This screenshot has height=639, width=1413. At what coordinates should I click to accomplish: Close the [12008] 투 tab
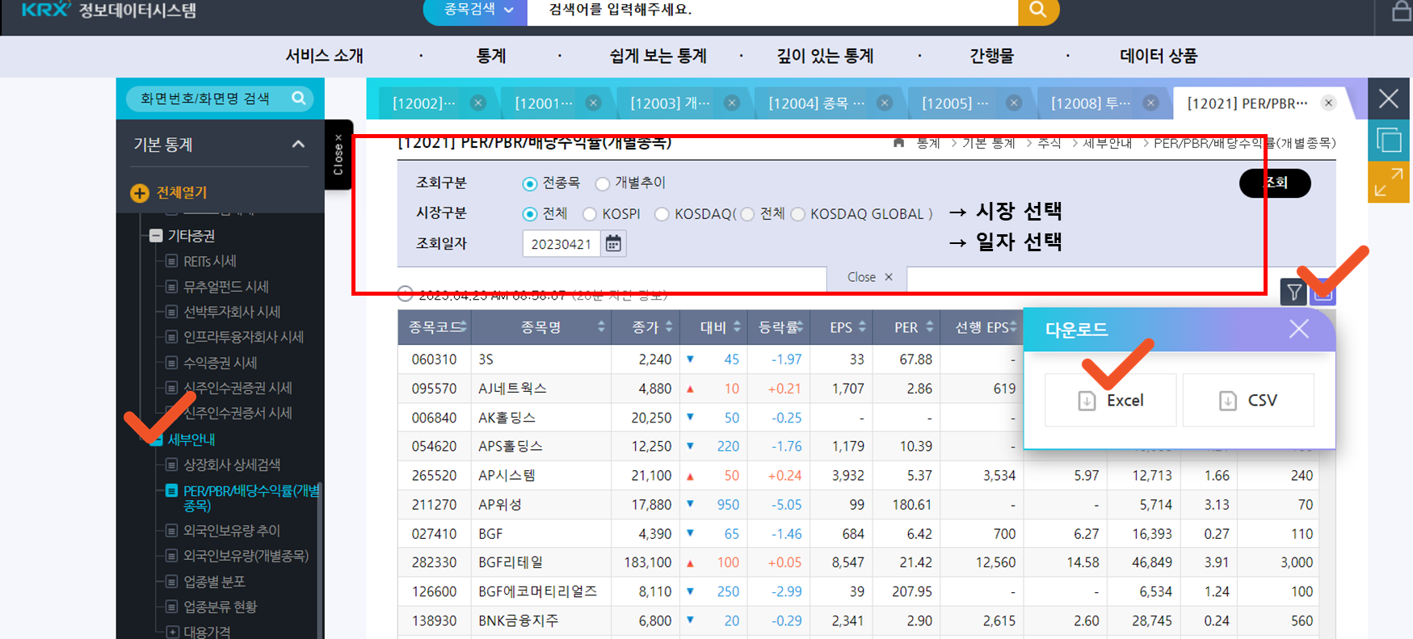point(1151,103)
